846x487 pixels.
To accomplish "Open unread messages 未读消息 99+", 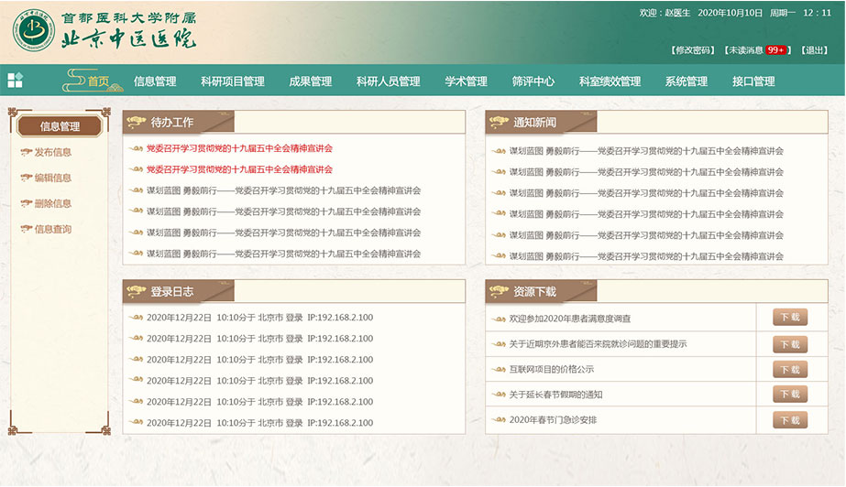I will tap(755, 50).
